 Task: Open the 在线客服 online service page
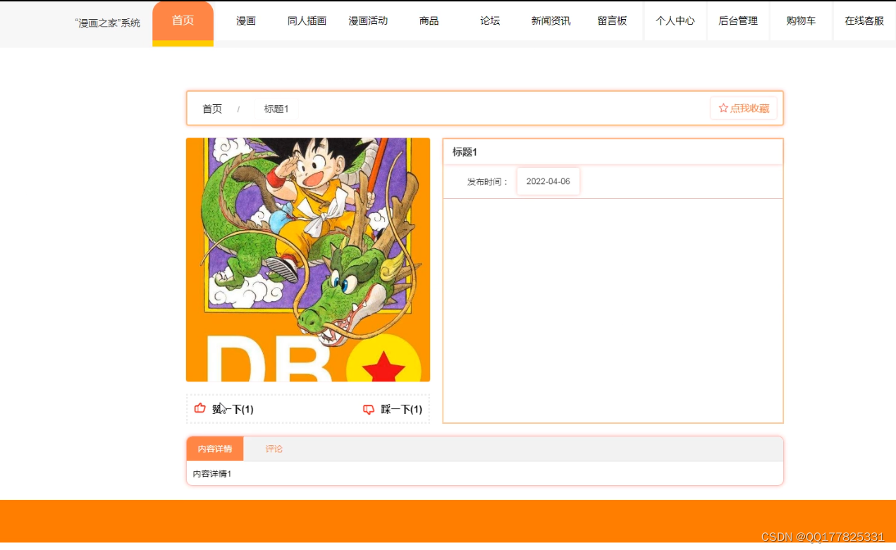[864, 21]
